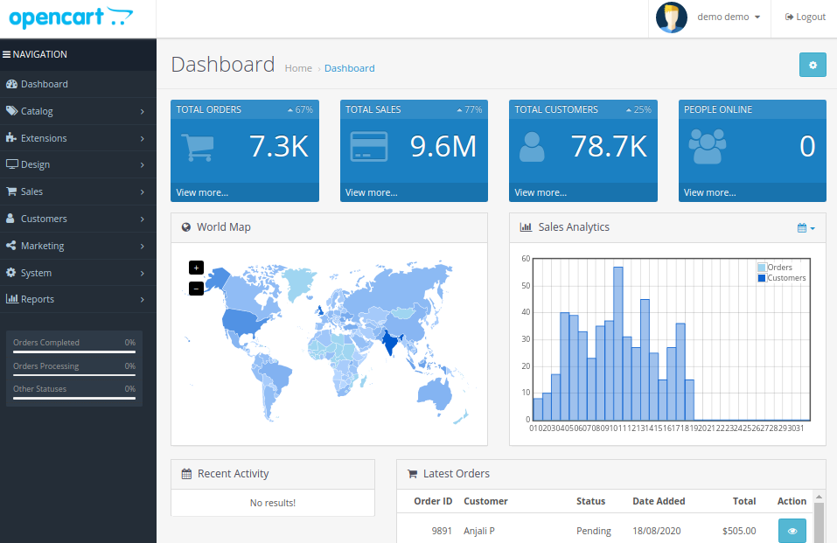Open the Home breadcrumb link
The image size is (837, 543).
(x=298, y=68)
